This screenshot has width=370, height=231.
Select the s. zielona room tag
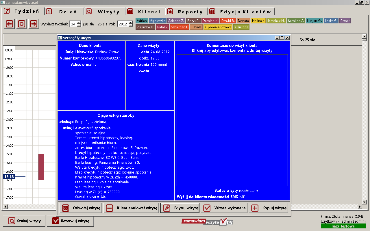pyautogui.click(x=241, y=27)
